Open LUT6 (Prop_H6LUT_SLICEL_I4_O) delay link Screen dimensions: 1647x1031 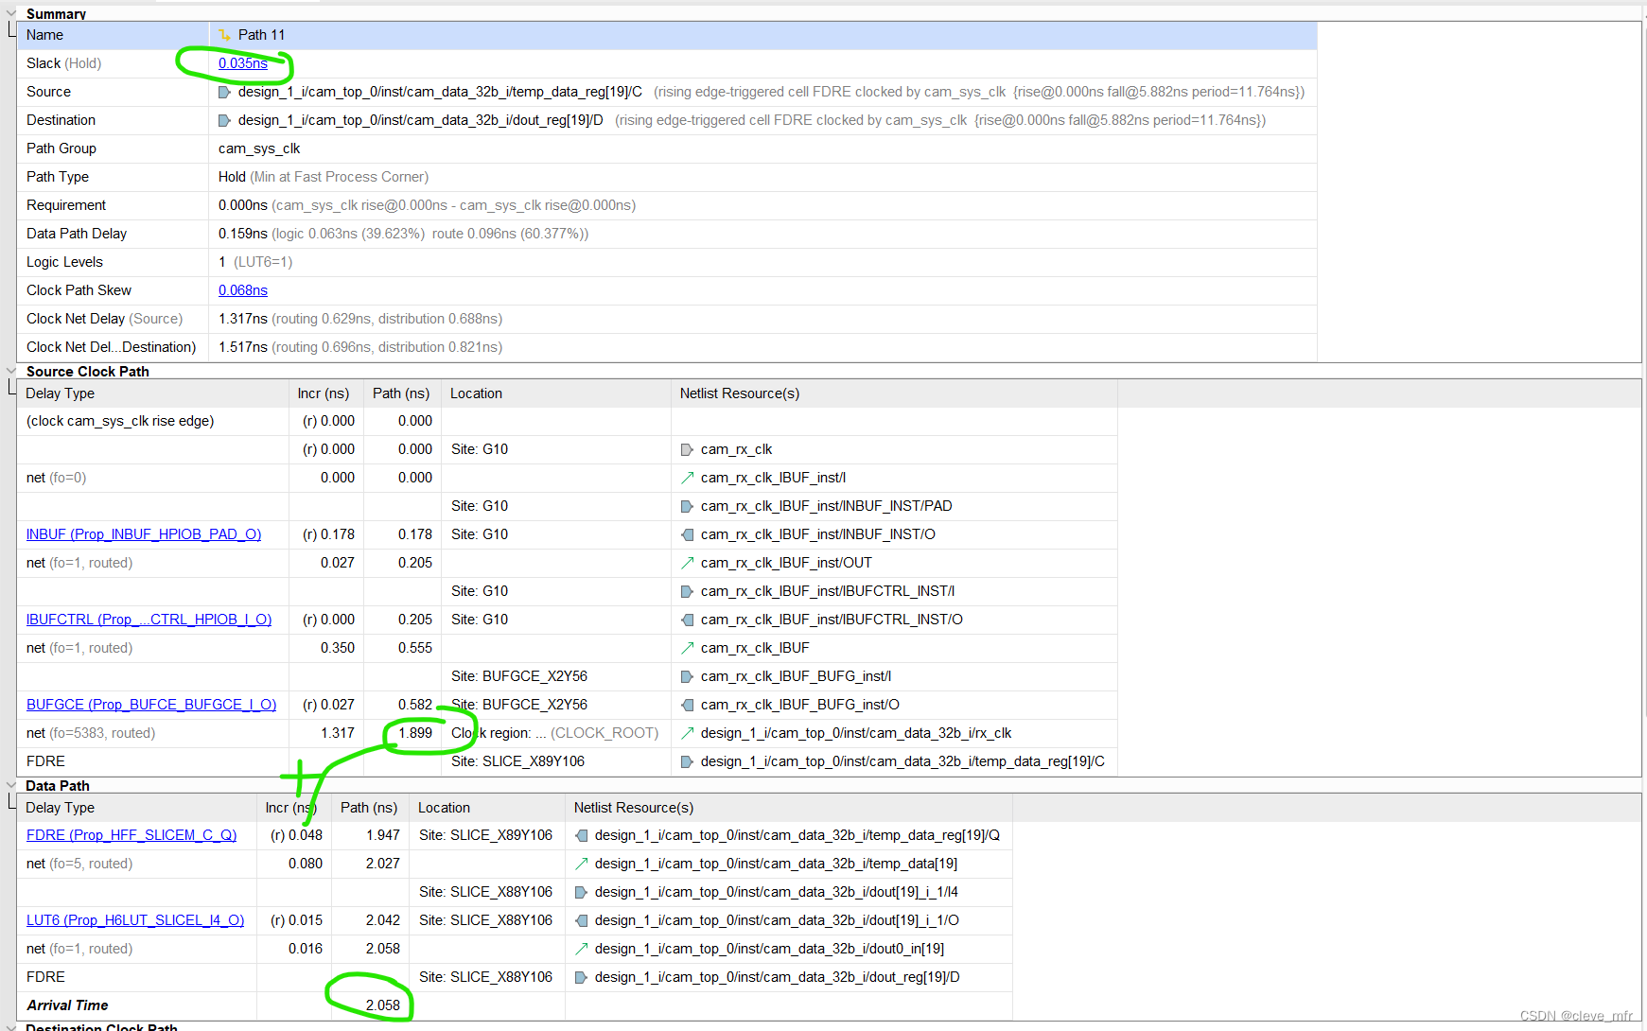point(135,920)
